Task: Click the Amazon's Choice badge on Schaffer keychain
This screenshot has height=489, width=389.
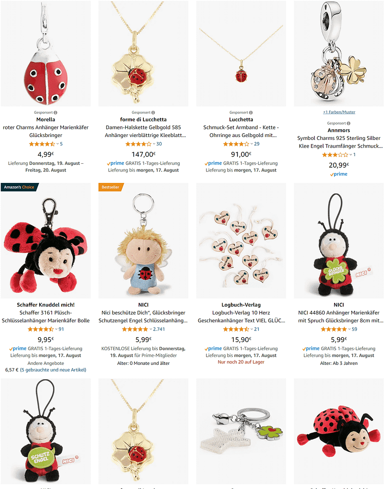Action: click(x=20, y=187)
